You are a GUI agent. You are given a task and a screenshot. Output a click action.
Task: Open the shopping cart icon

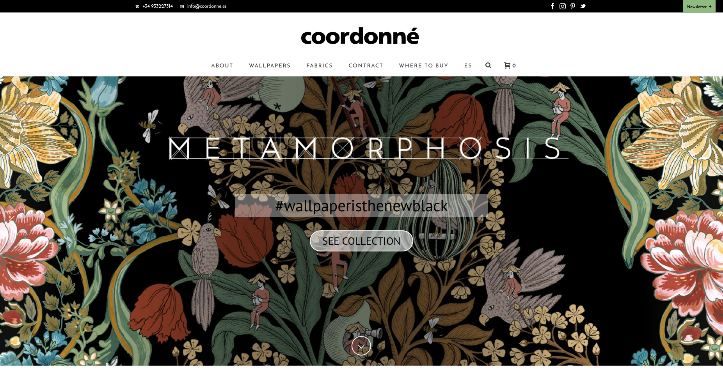click(510, 65)
